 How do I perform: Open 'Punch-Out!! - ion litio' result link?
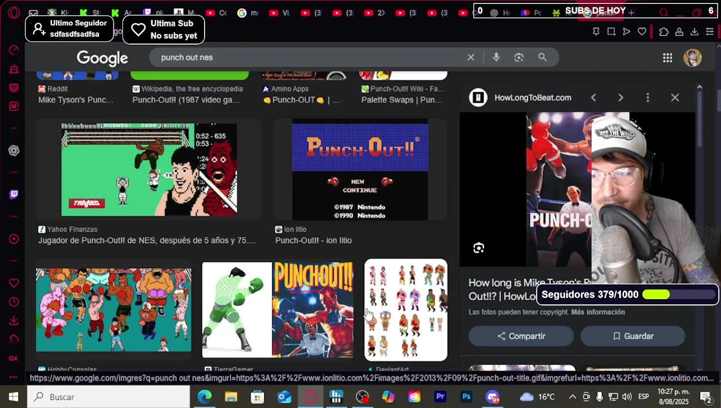pyautogui.click(x=313, y=240)
